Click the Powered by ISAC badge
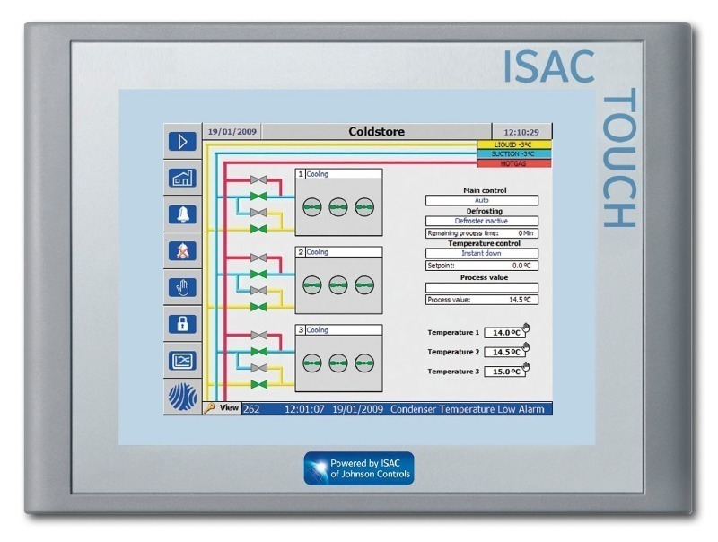Image resolution: width=718 pixels, height=542 pixels. (359, 468)
